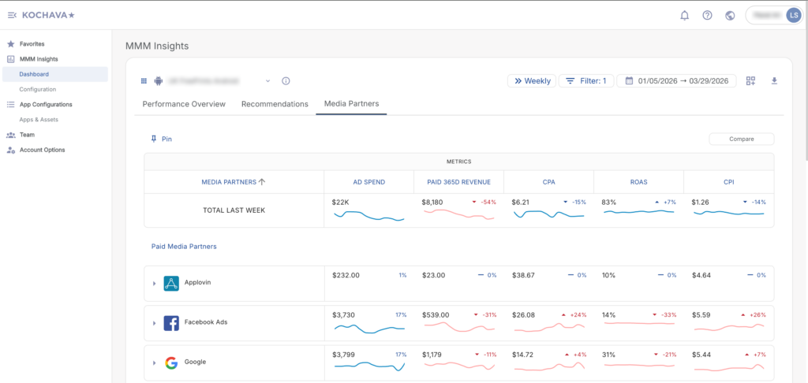Click the add widget grid icon
This screenshot has height=383, width=808.
(x=750, y=81)
